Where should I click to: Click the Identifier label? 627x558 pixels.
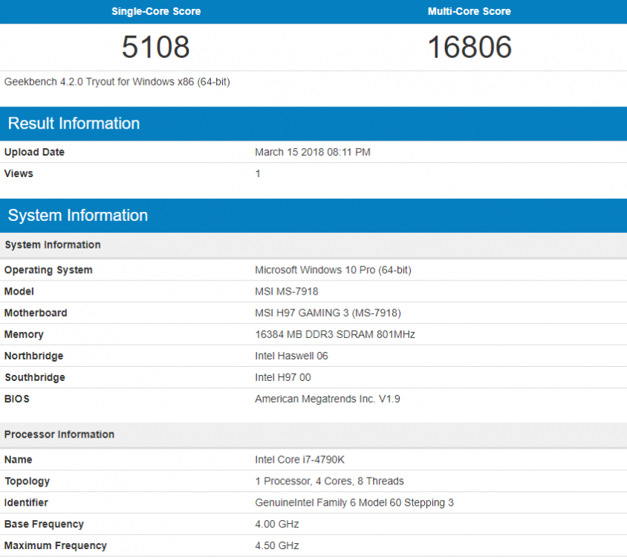tap(26, 503)
